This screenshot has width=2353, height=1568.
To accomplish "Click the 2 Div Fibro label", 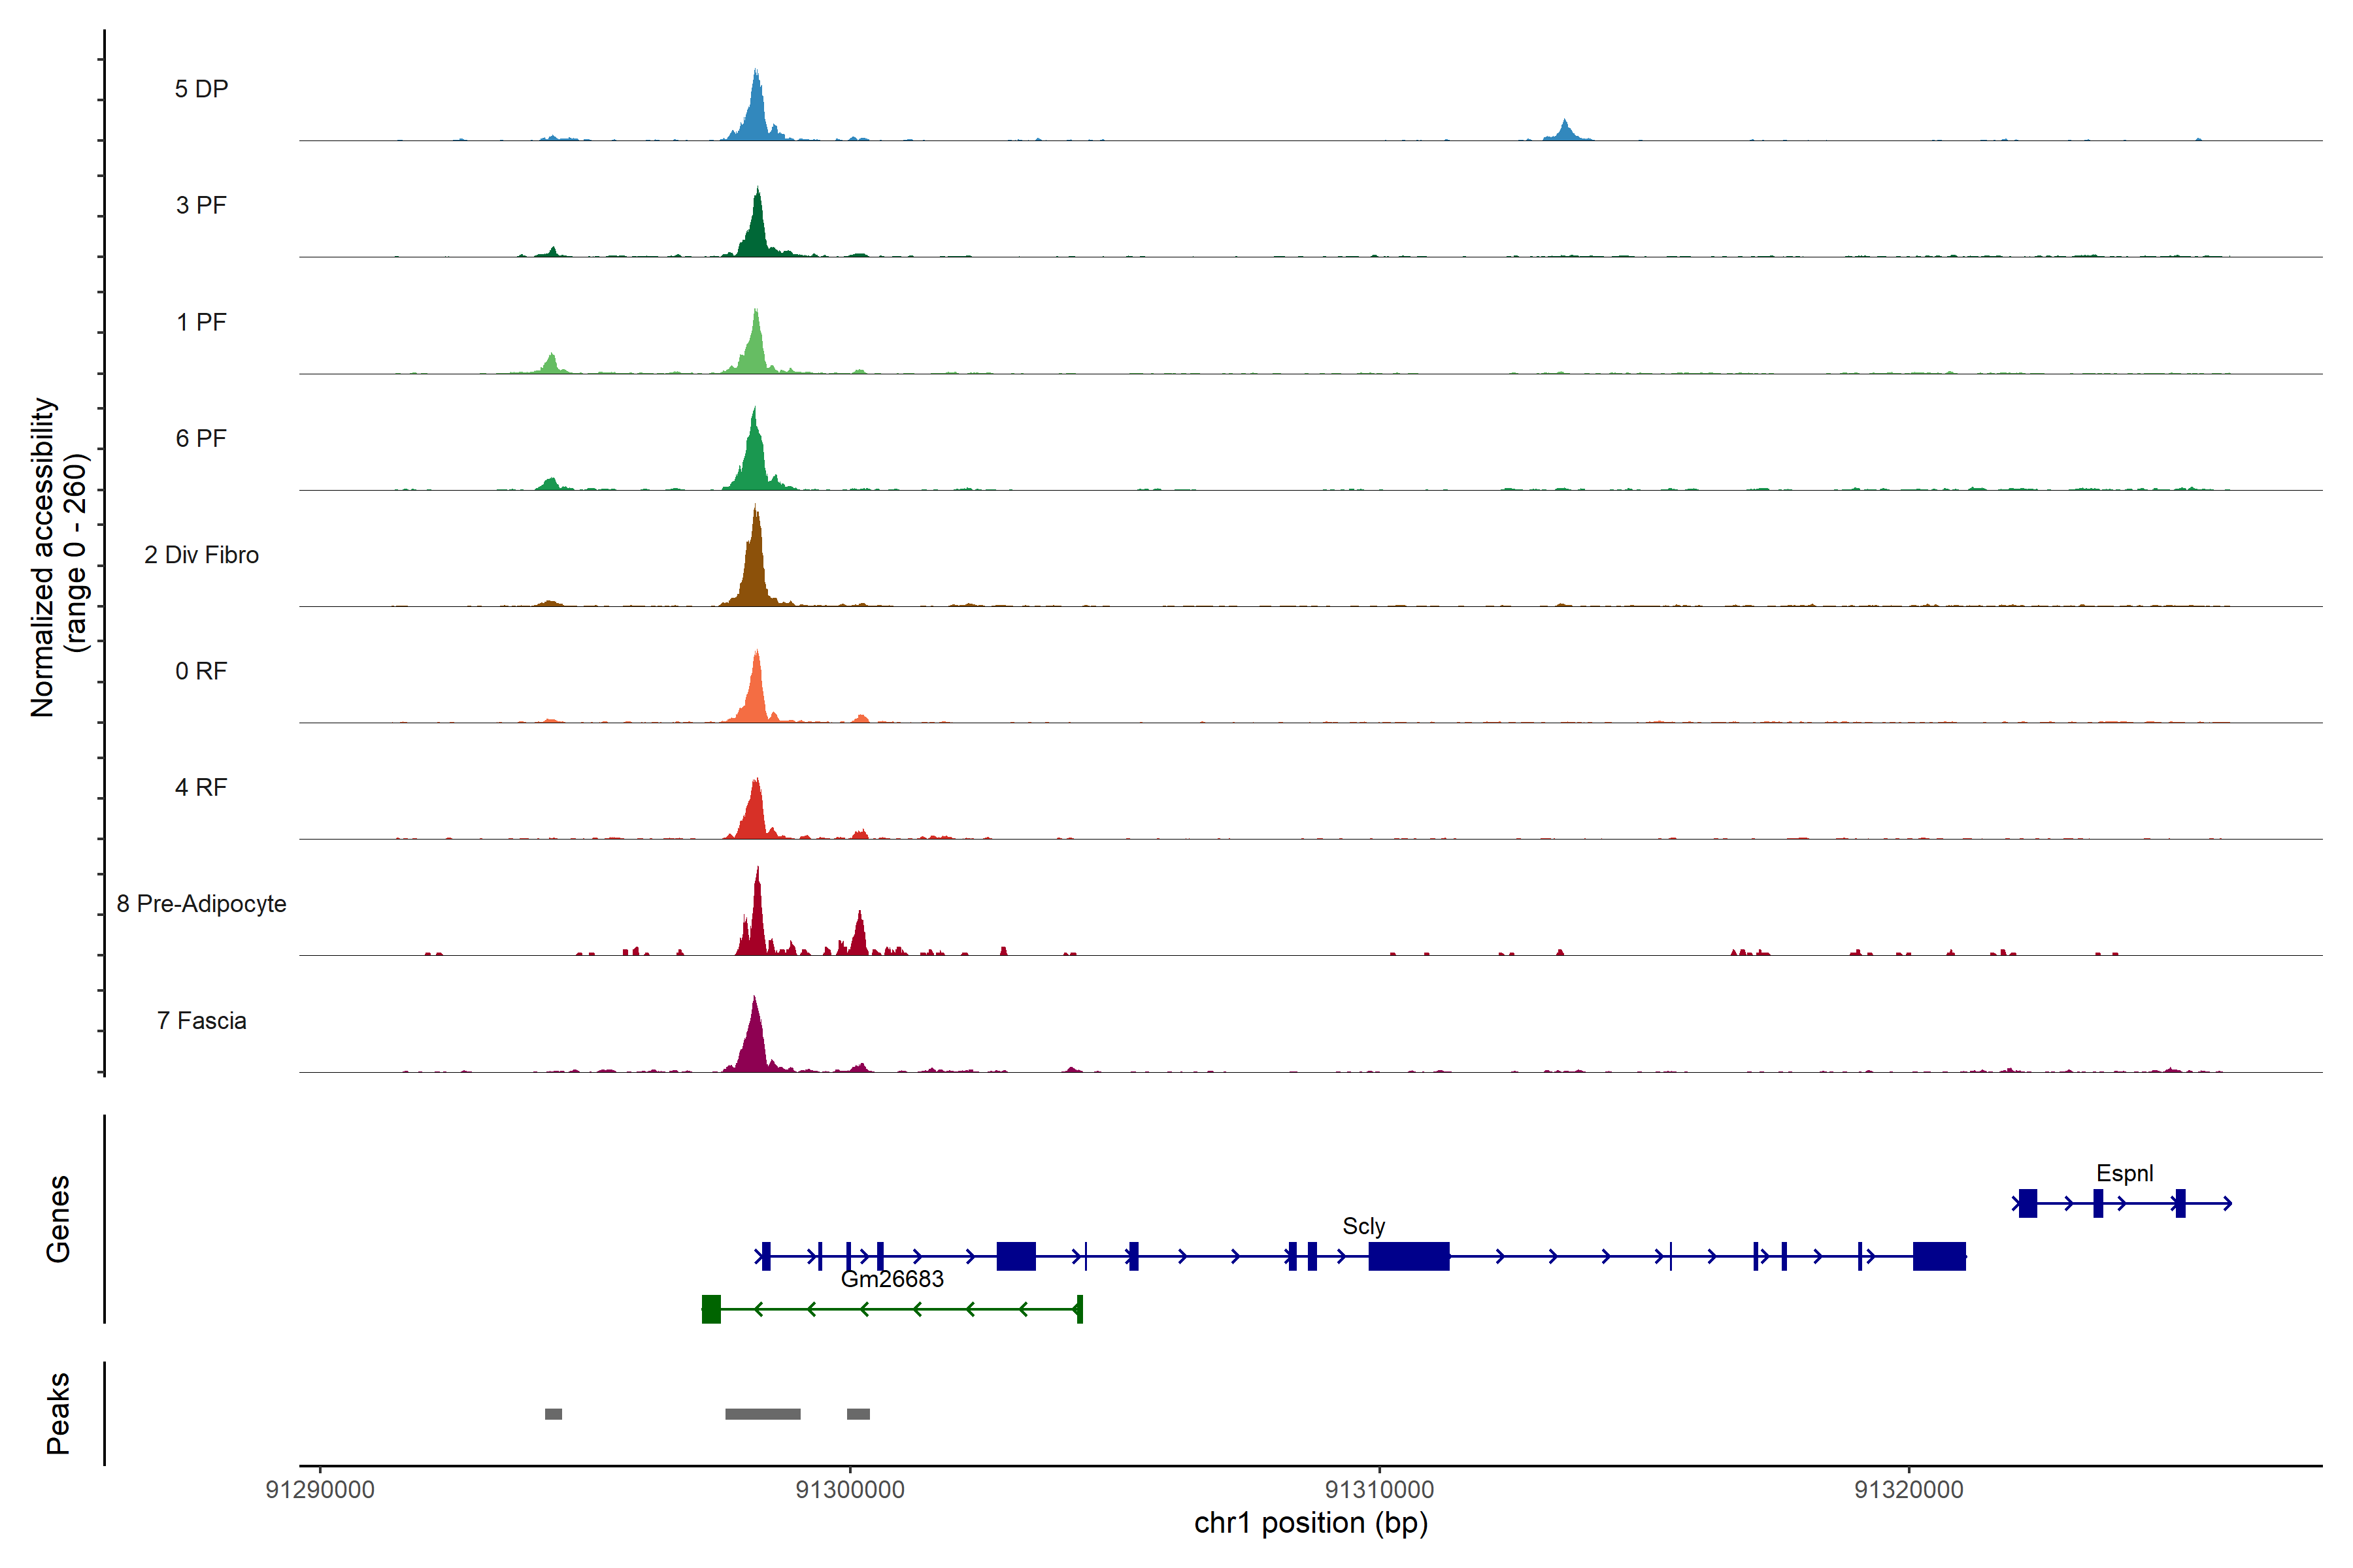I will coord(201,555).
